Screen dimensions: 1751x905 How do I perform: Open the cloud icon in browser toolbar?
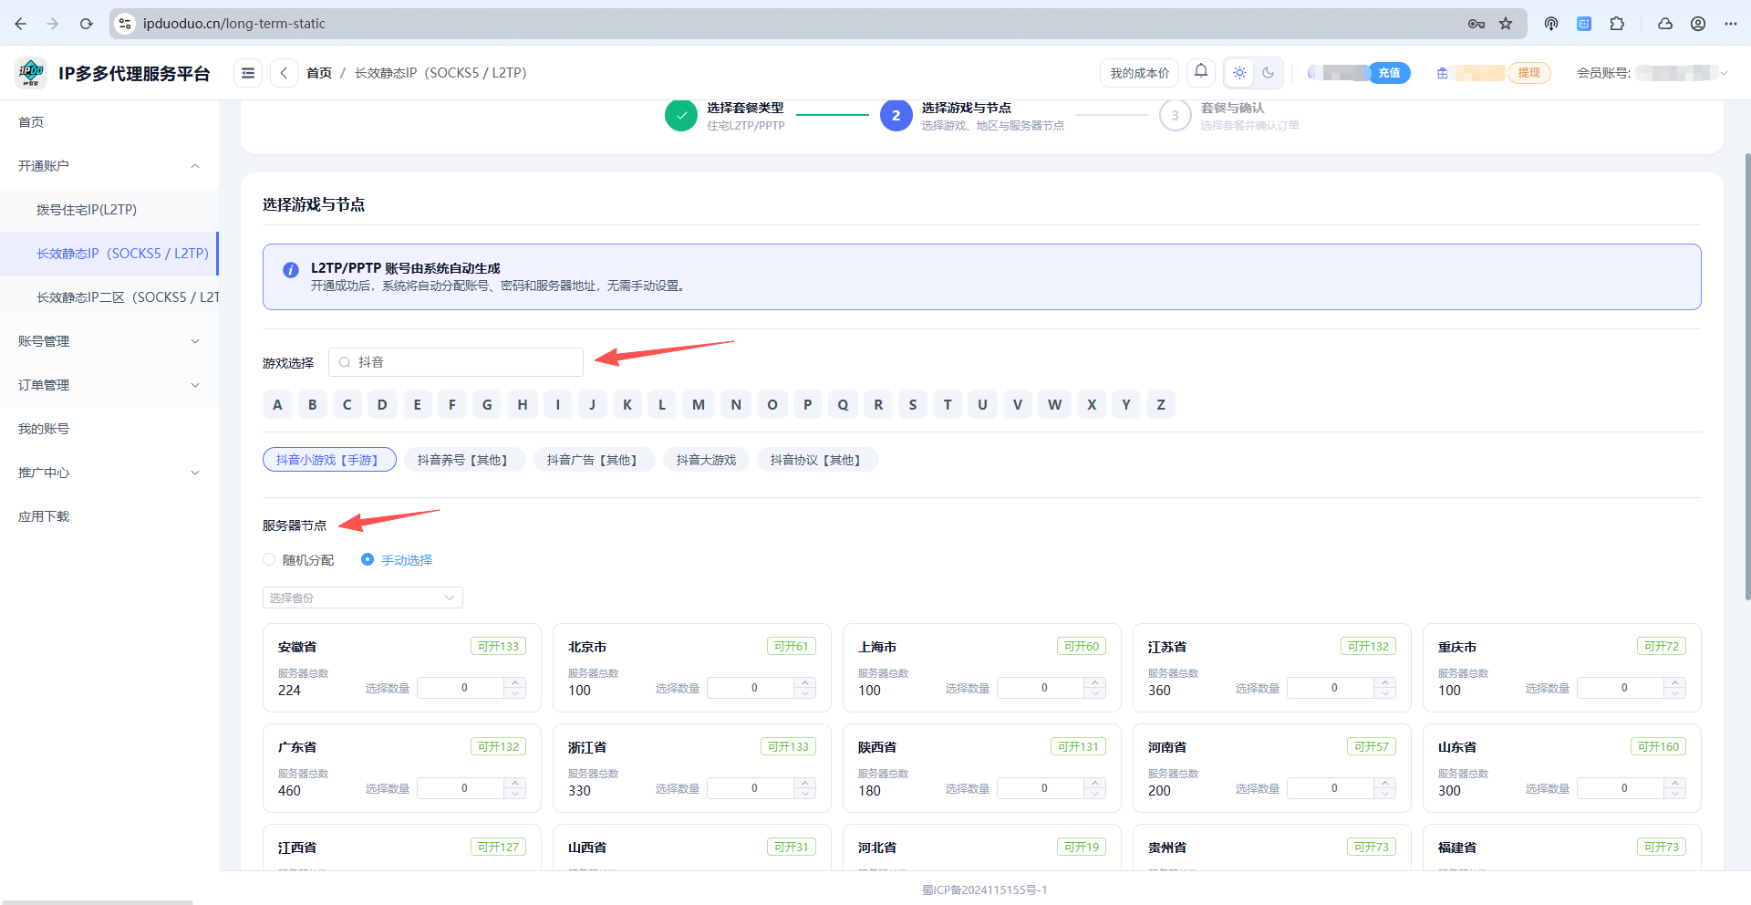(x=1665, y=24)
